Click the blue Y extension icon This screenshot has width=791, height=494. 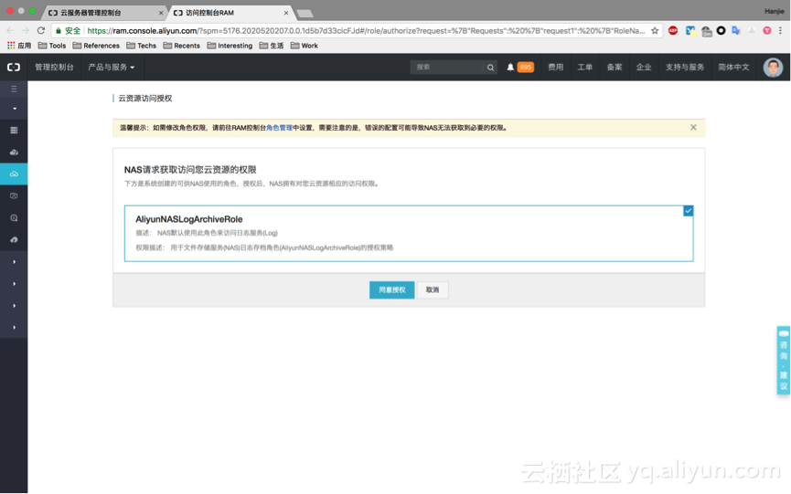(x=690, y=31)
